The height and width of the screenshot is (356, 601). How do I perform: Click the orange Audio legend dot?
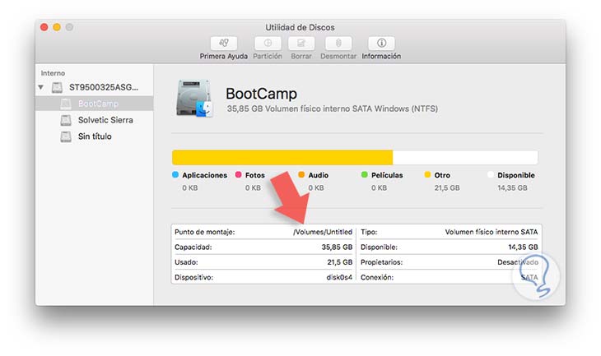tap(301, 174)
